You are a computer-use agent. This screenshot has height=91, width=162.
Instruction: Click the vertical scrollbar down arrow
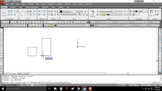click(157, 72)
